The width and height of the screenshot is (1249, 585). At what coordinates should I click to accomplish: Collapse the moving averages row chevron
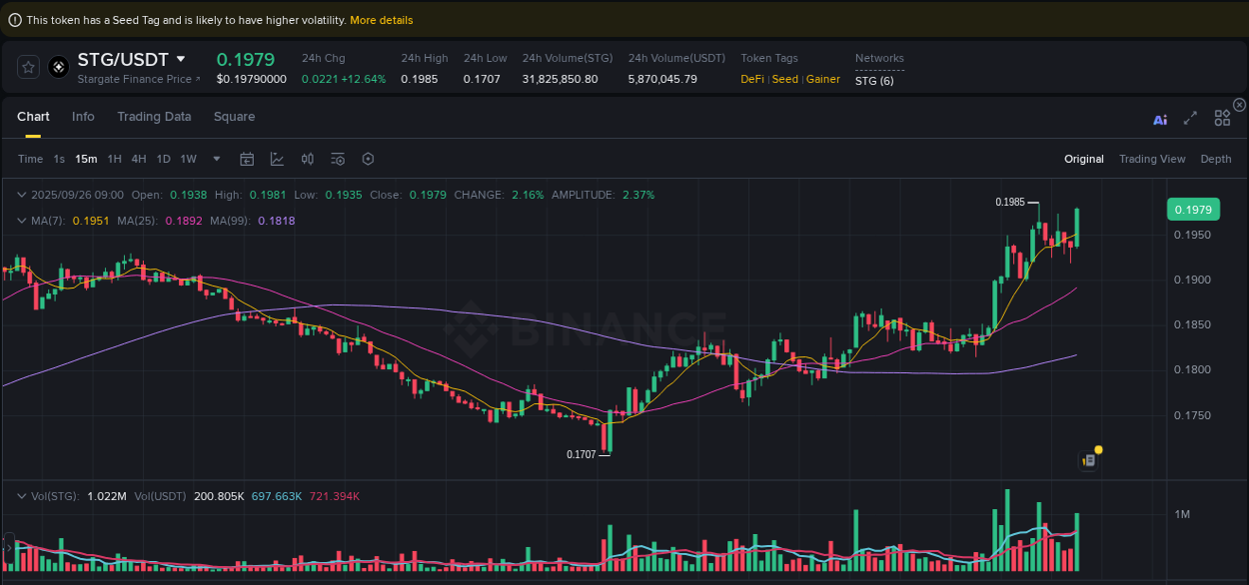[21, 221]
